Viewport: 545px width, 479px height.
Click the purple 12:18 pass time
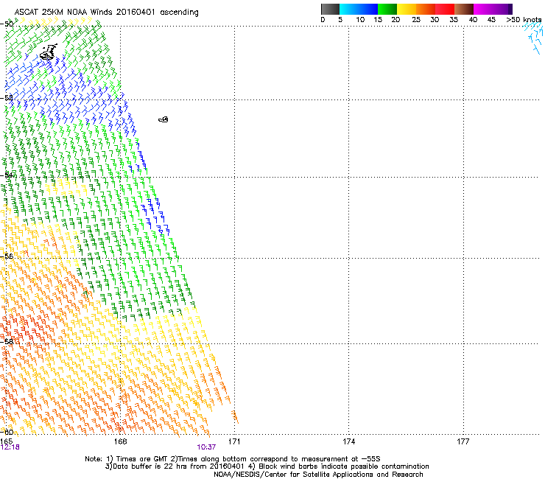pos(10,447)
